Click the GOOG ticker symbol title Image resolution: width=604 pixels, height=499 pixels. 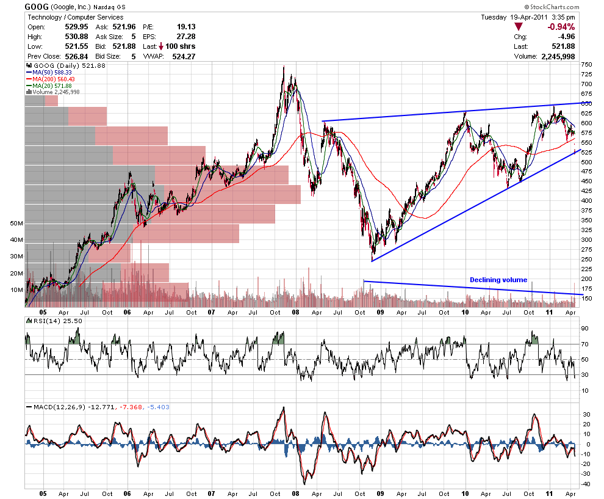37,7
